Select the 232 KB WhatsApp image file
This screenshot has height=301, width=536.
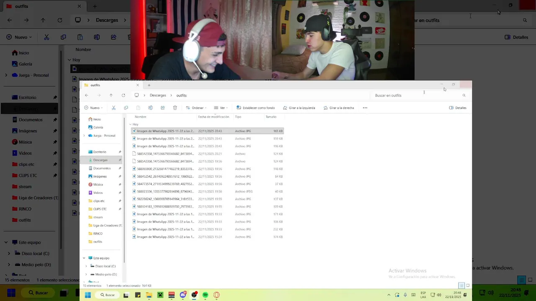pos(207,229)
